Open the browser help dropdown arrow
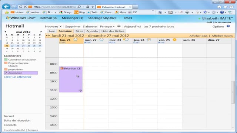Viewport: 237px width, 133px height. tap(226, 12)
